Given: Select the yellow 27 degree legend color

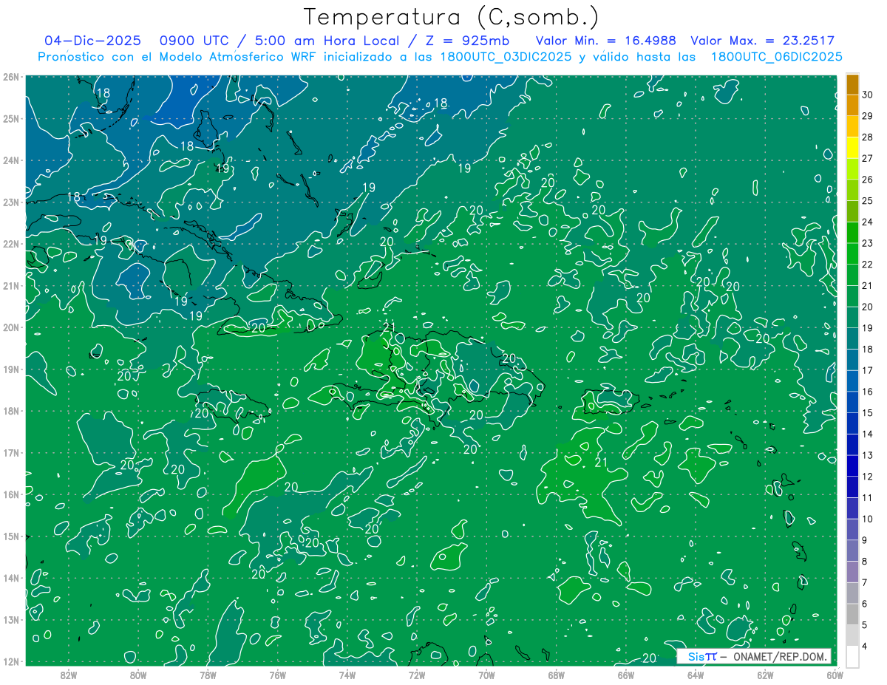Looking at the screenshot, I should tap(852, 148).
